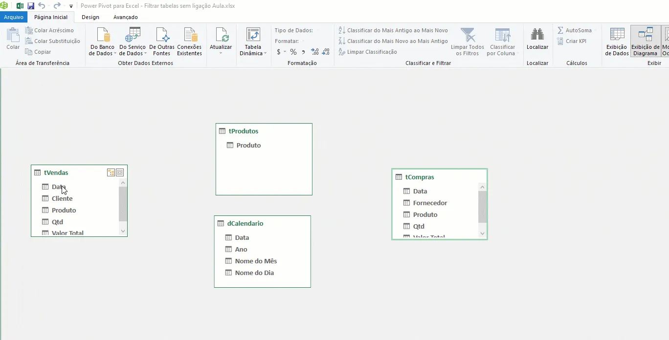Viewport: 669px width, 340px height.
Task: Toggle Exibição de Diagrama view button
Action: coord(645,42)
